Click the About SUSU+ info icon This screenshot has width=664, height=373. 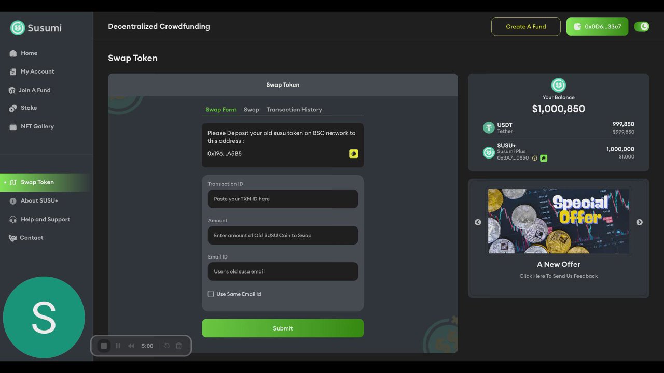[x=13, y=201]
